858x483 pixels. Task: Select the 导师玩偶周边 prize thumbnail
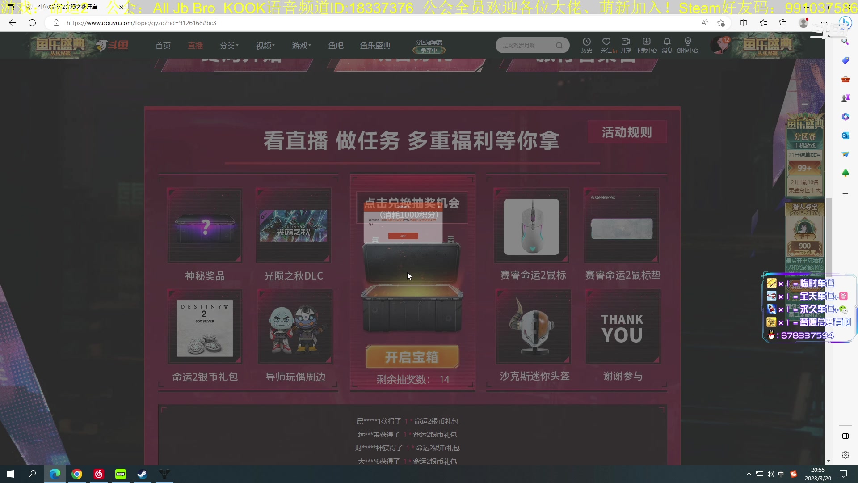click(295, 327)
